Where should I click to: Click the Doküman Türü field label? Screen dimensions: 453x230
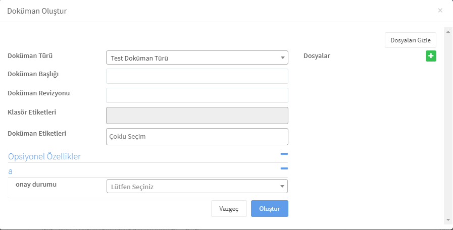tap(30, 56)
